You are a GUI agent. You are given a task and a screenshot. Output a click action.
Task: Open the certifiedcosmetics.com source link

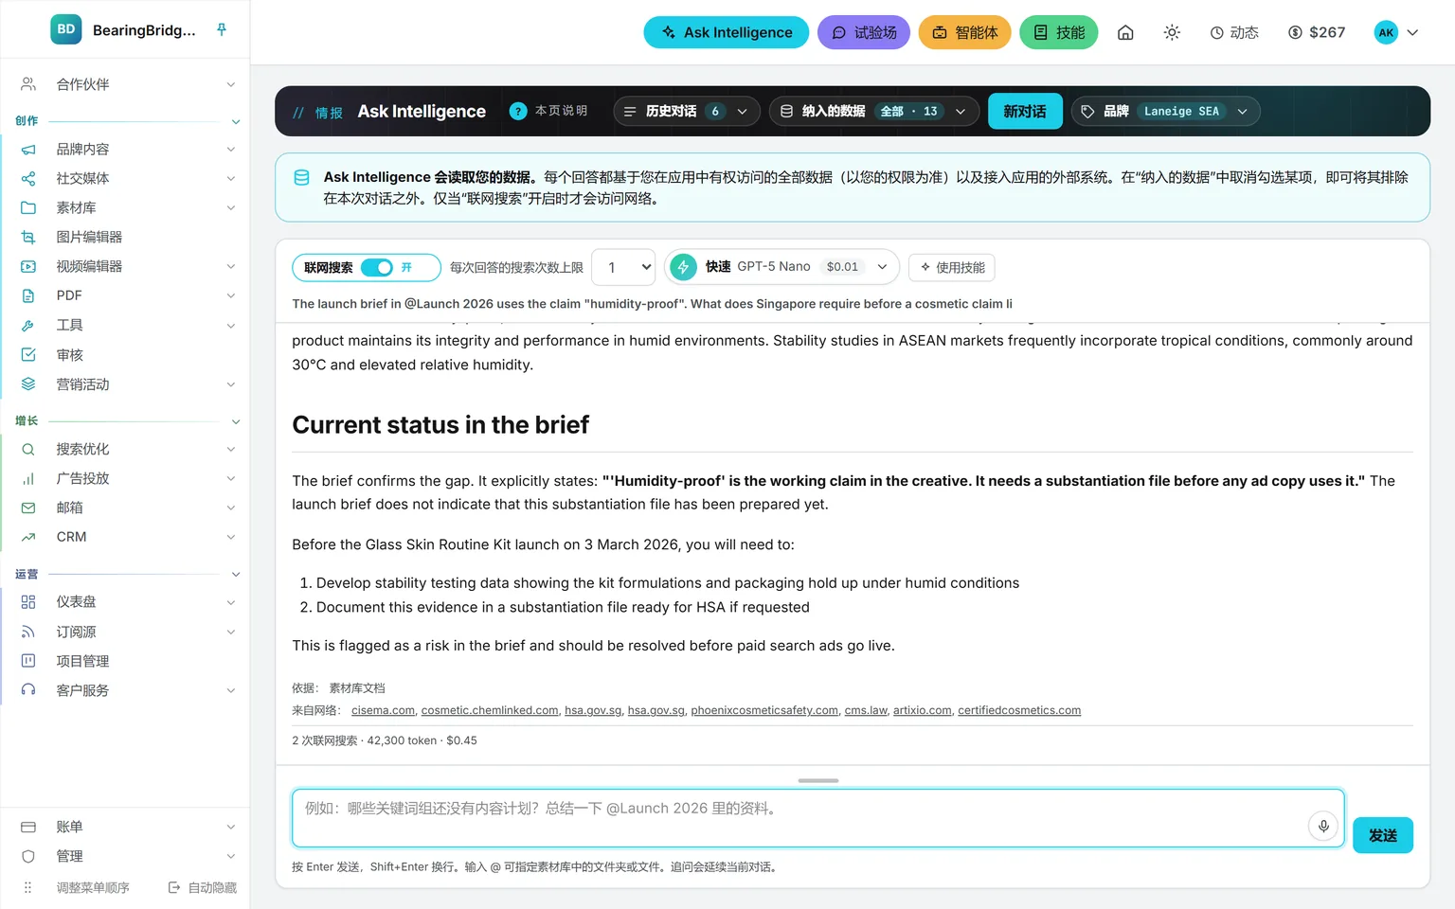(1019, 710)
